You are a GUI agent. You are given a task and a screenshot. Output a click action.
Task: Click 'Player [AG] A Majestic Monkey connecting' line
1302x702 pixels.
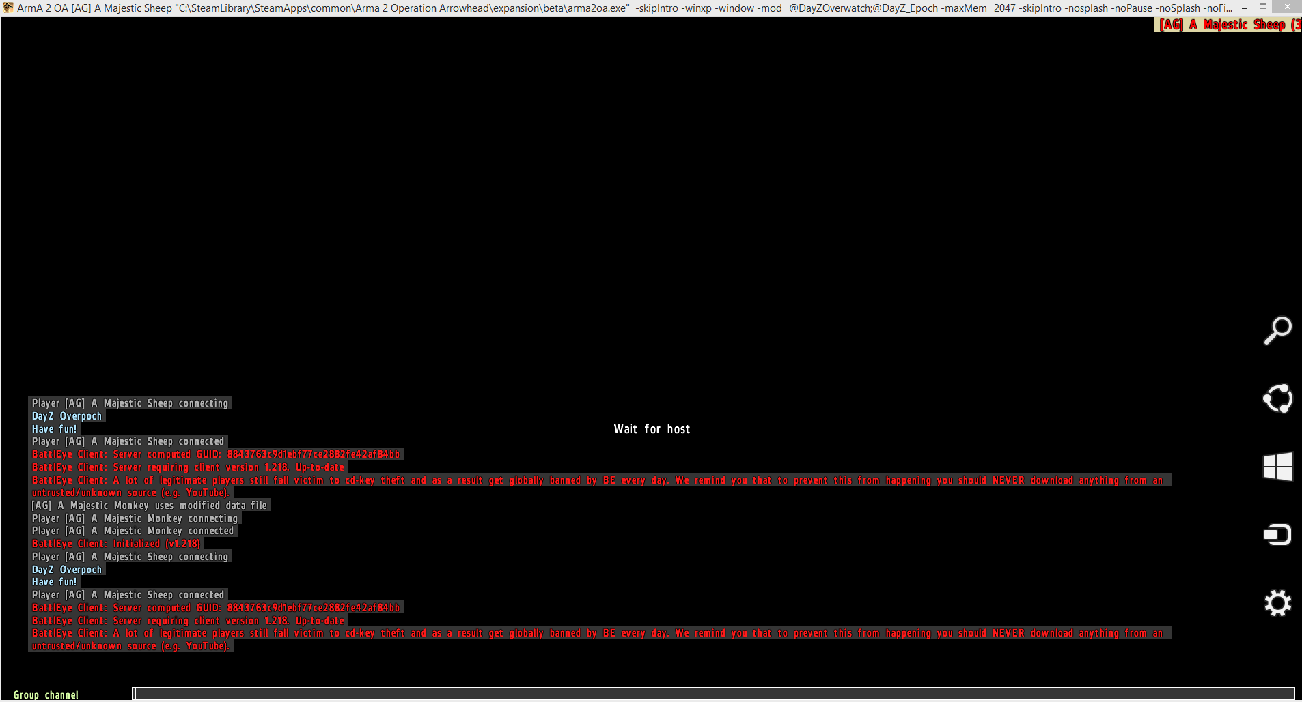click(x=135, y=518)
